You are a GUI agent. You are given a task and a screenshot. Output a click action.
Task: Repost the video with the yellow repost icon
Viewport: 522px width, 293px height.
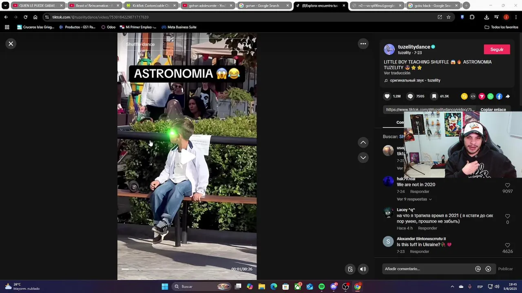[464, 96]
